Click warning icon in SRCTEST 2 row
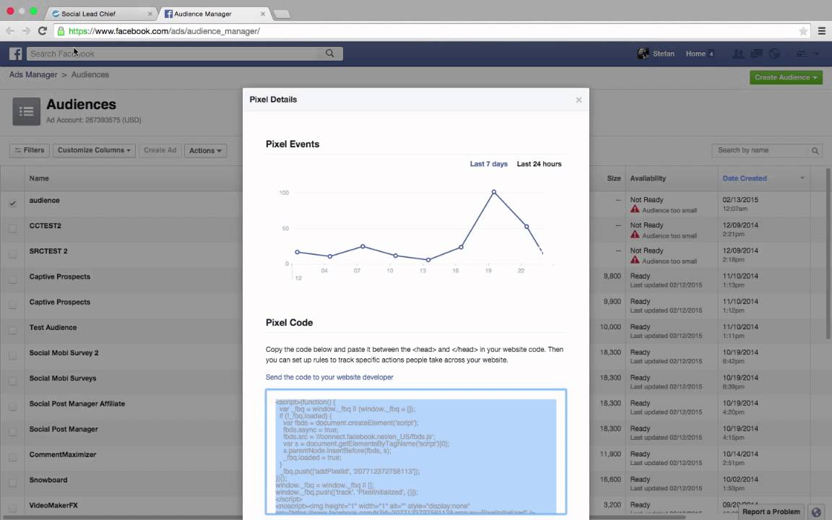832x520 pixels. (635, 260)
